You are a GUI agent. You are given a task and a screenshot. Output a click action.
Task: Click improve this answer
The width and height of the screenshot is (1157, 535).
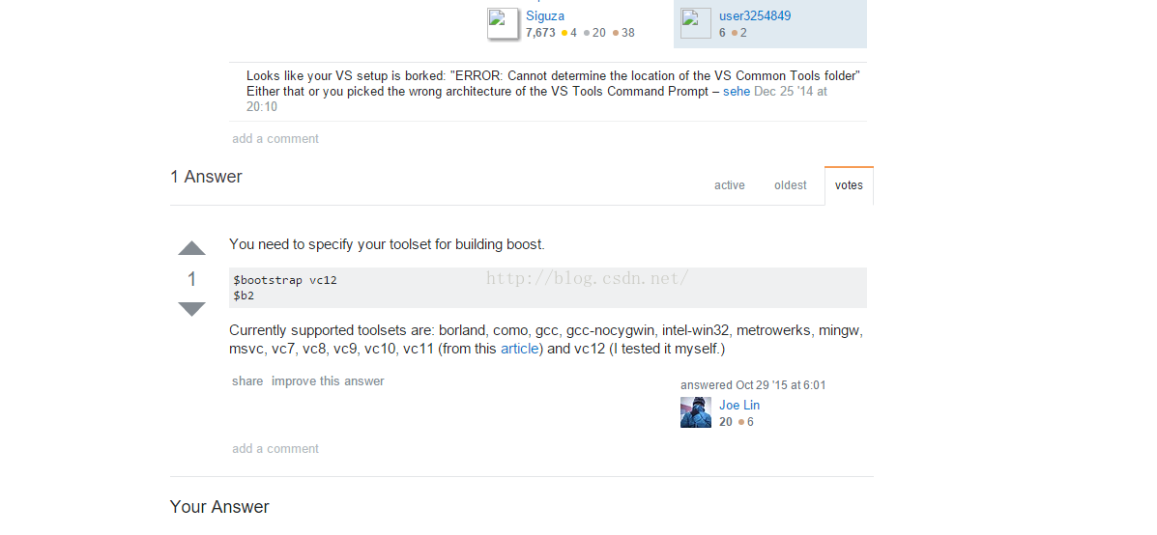(328, 381)
